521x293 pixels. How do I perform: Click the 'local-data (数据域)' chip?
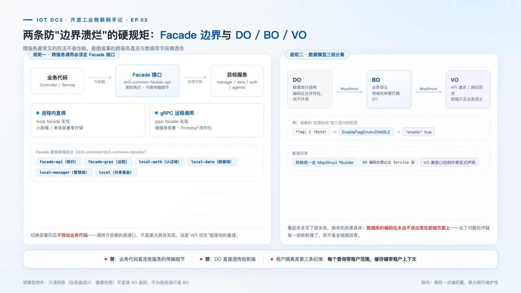(212, 162)
